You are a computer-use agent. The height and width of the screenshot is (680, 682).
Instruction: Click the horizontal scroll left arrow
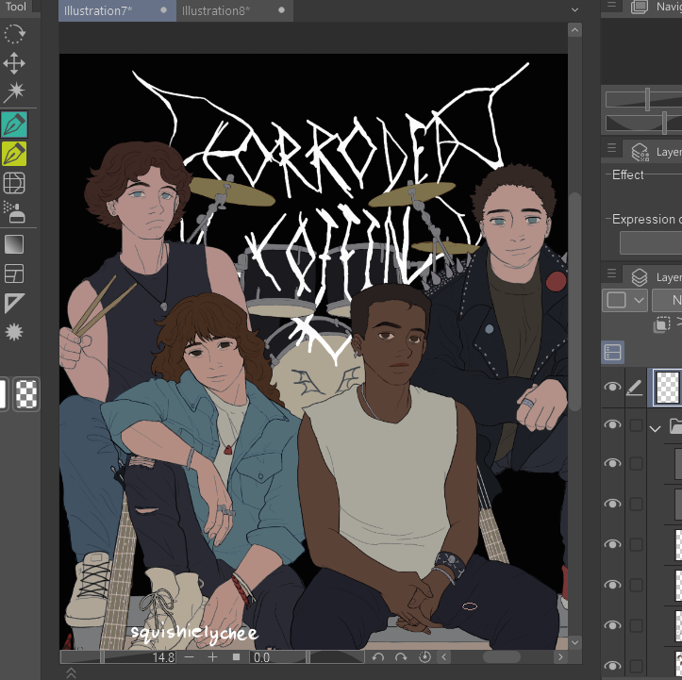(x=443, y=657)
